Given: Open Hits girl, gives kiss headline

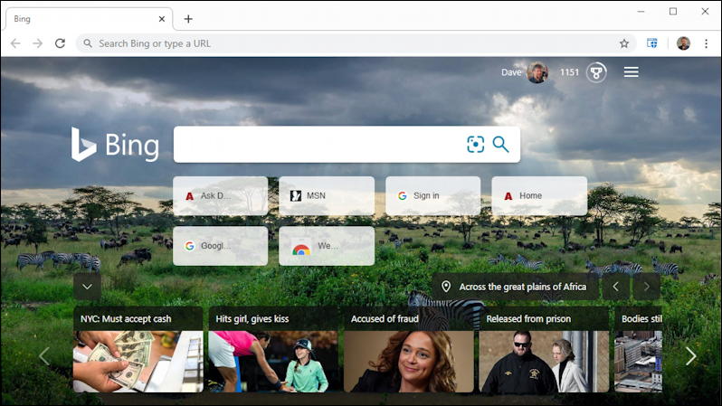Looking at the screenshot, I should (252, 319).
